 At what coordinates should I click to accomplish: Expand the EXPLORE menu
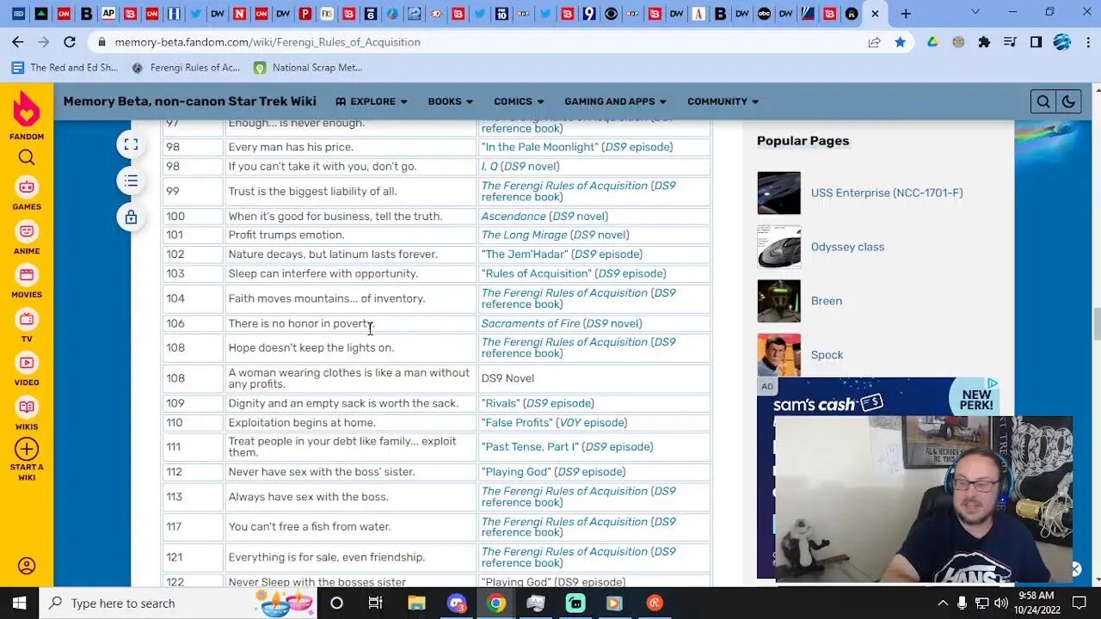coord(372,101)
